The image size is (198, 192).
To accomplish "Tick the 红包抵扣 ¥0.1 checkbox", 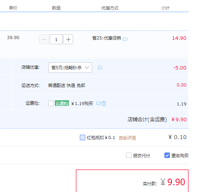I will pos(83,137).
